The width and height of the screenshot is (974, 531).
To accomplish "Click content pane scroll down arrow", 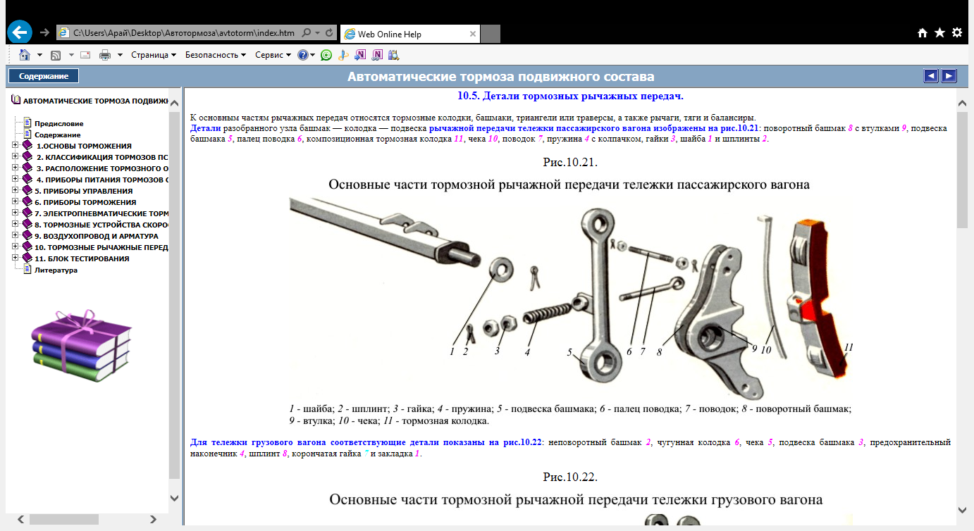I will [962, 510].
